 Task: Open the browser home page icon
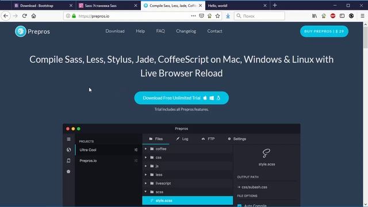pos(33,16)
